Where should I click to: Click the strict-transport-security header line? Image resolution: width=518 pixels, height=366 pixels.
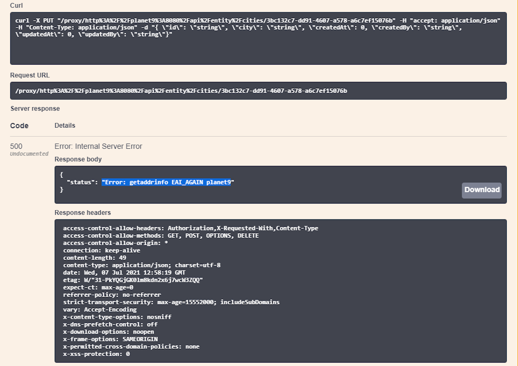pyautogui.click(x=171, y=302)
